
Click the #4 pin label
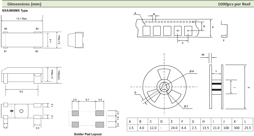[x=5, y=29]
